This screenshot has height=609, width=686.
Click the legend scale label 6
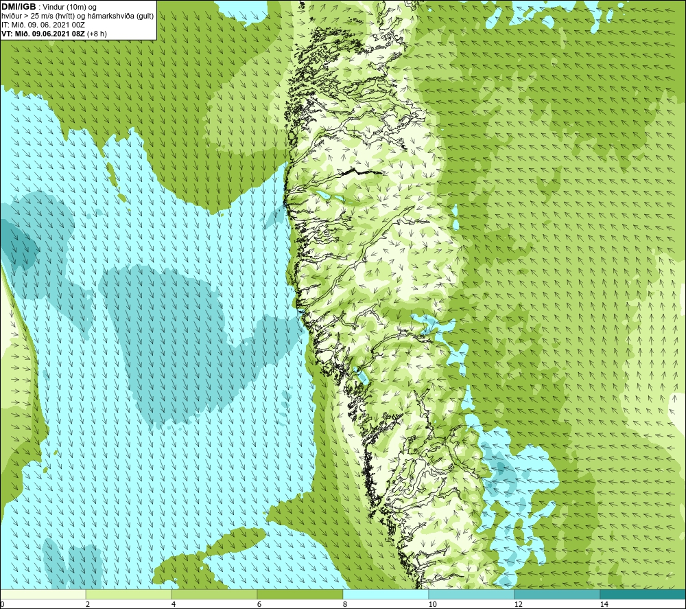point(259,605)
